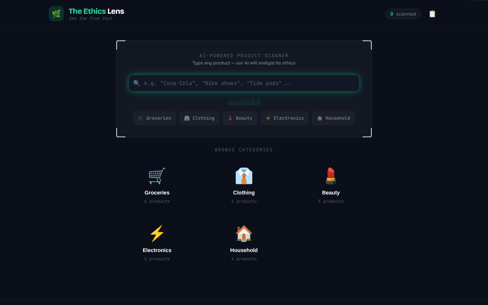Screen dimensions: 488x305
Task: Click the lipstick icon on the Beauty card
Action: [331, 176]
